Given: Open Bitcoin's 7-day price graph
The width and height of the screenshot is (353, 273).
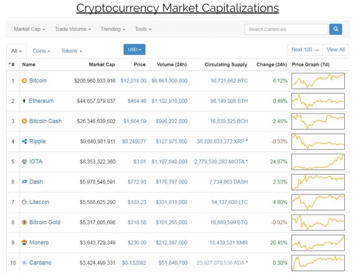Looking at the screenshot, I should pos(318,81).
